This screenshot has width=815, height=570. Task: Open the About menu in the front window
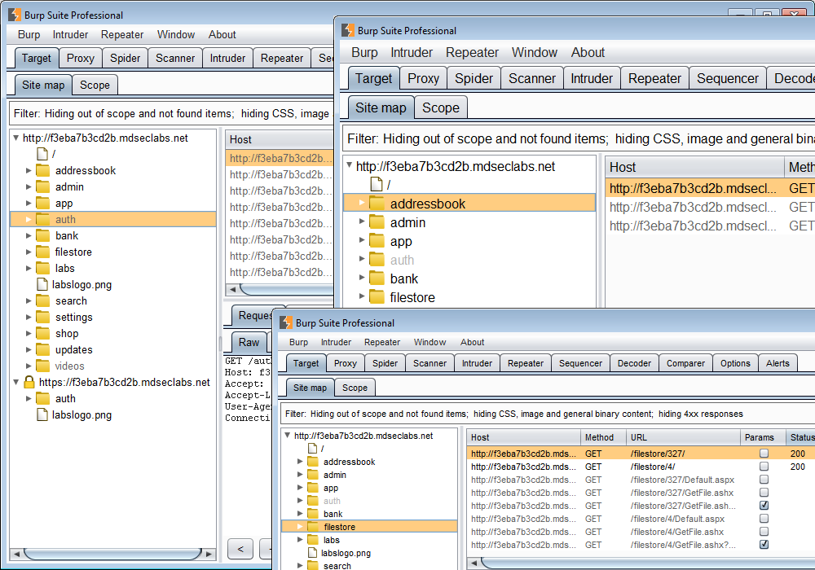tap(472, 342)
